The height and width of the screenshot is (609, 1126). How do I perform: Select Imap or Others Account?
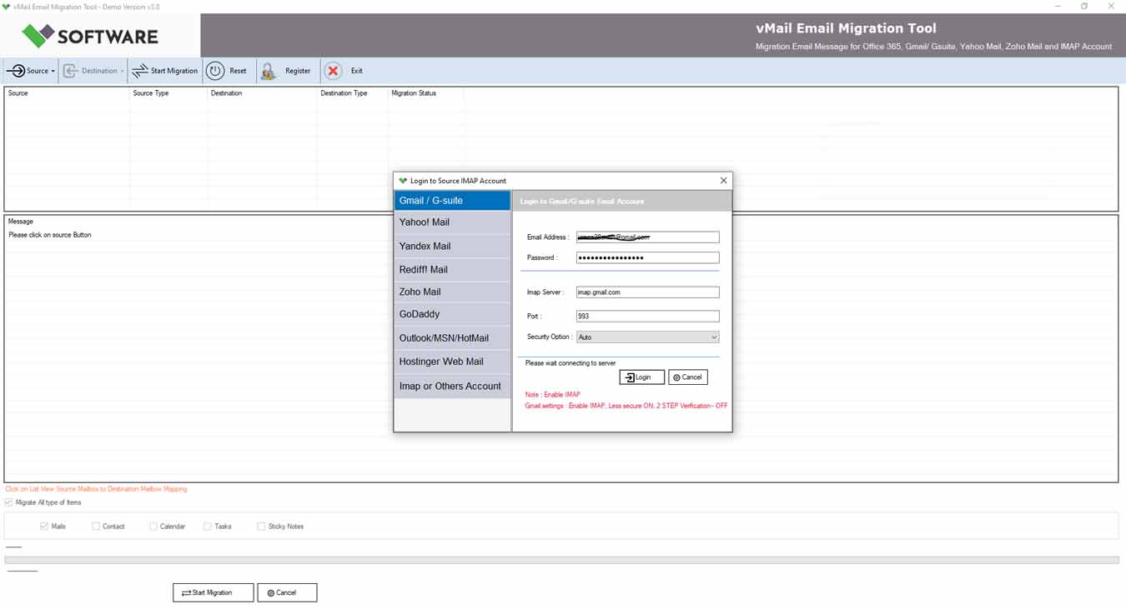tap(452, 386)
